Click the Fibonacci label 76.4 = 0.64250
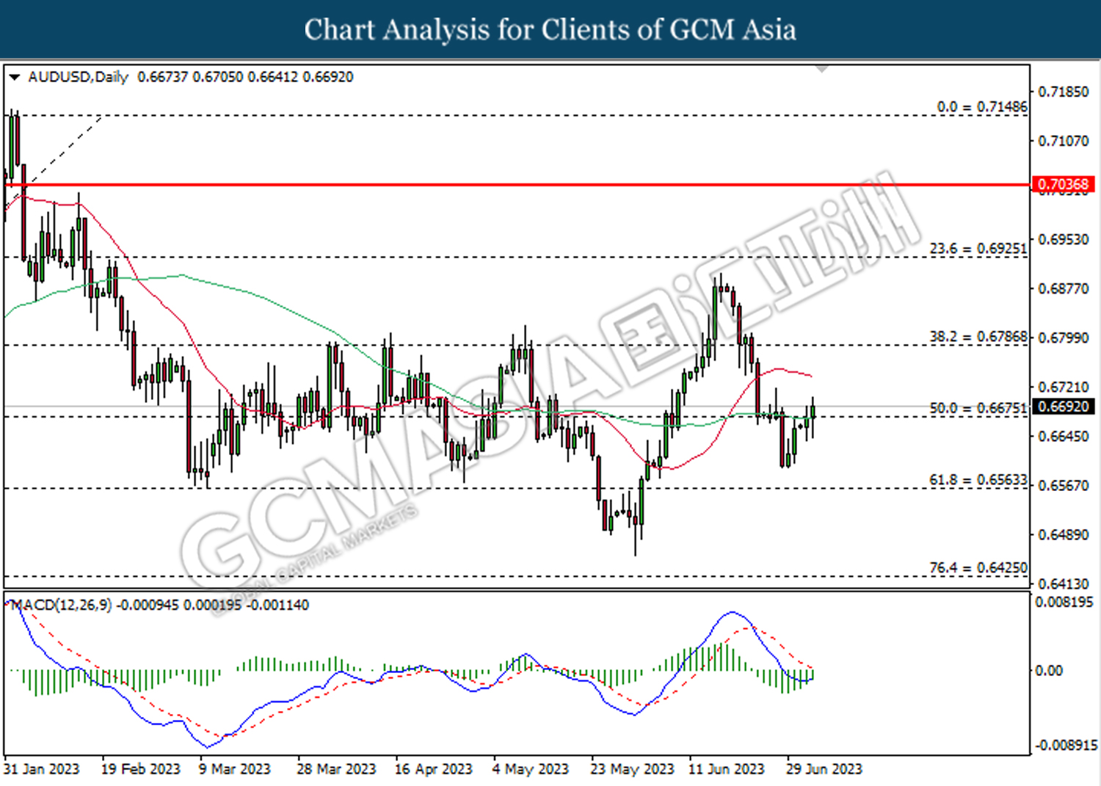The width and height of the screenshot is (1101, 786). pos(978,568)
